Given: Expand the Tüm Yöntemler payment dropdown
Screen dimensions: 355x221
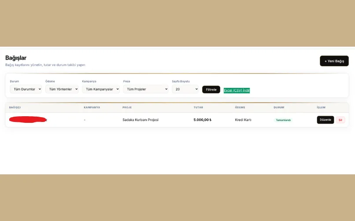Looking at the screenshot, I should [62, 89].
